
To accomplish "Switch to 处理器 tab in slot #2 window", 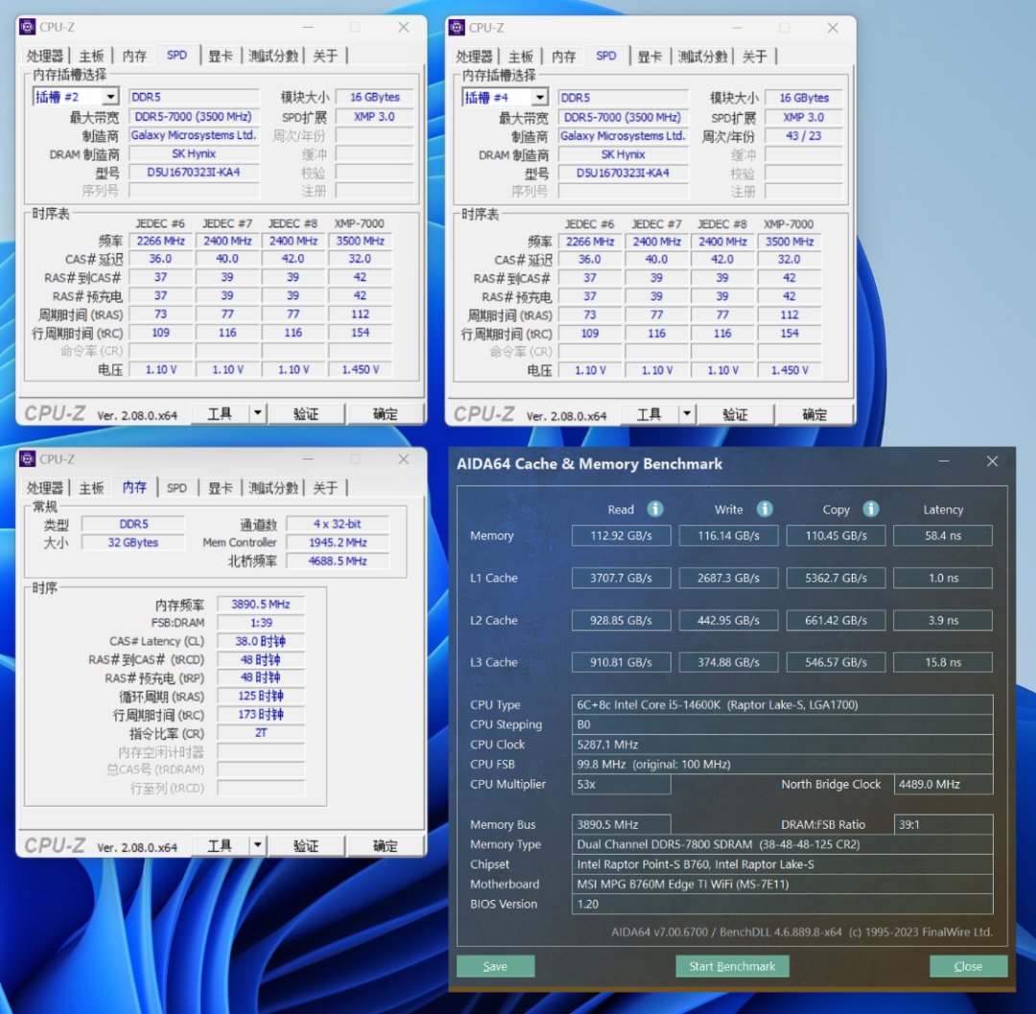I will [x=45, y=56].
